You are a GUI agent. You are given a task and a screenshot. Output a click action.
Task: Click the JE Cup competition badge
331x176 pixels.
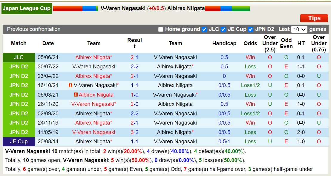point(19,141)
